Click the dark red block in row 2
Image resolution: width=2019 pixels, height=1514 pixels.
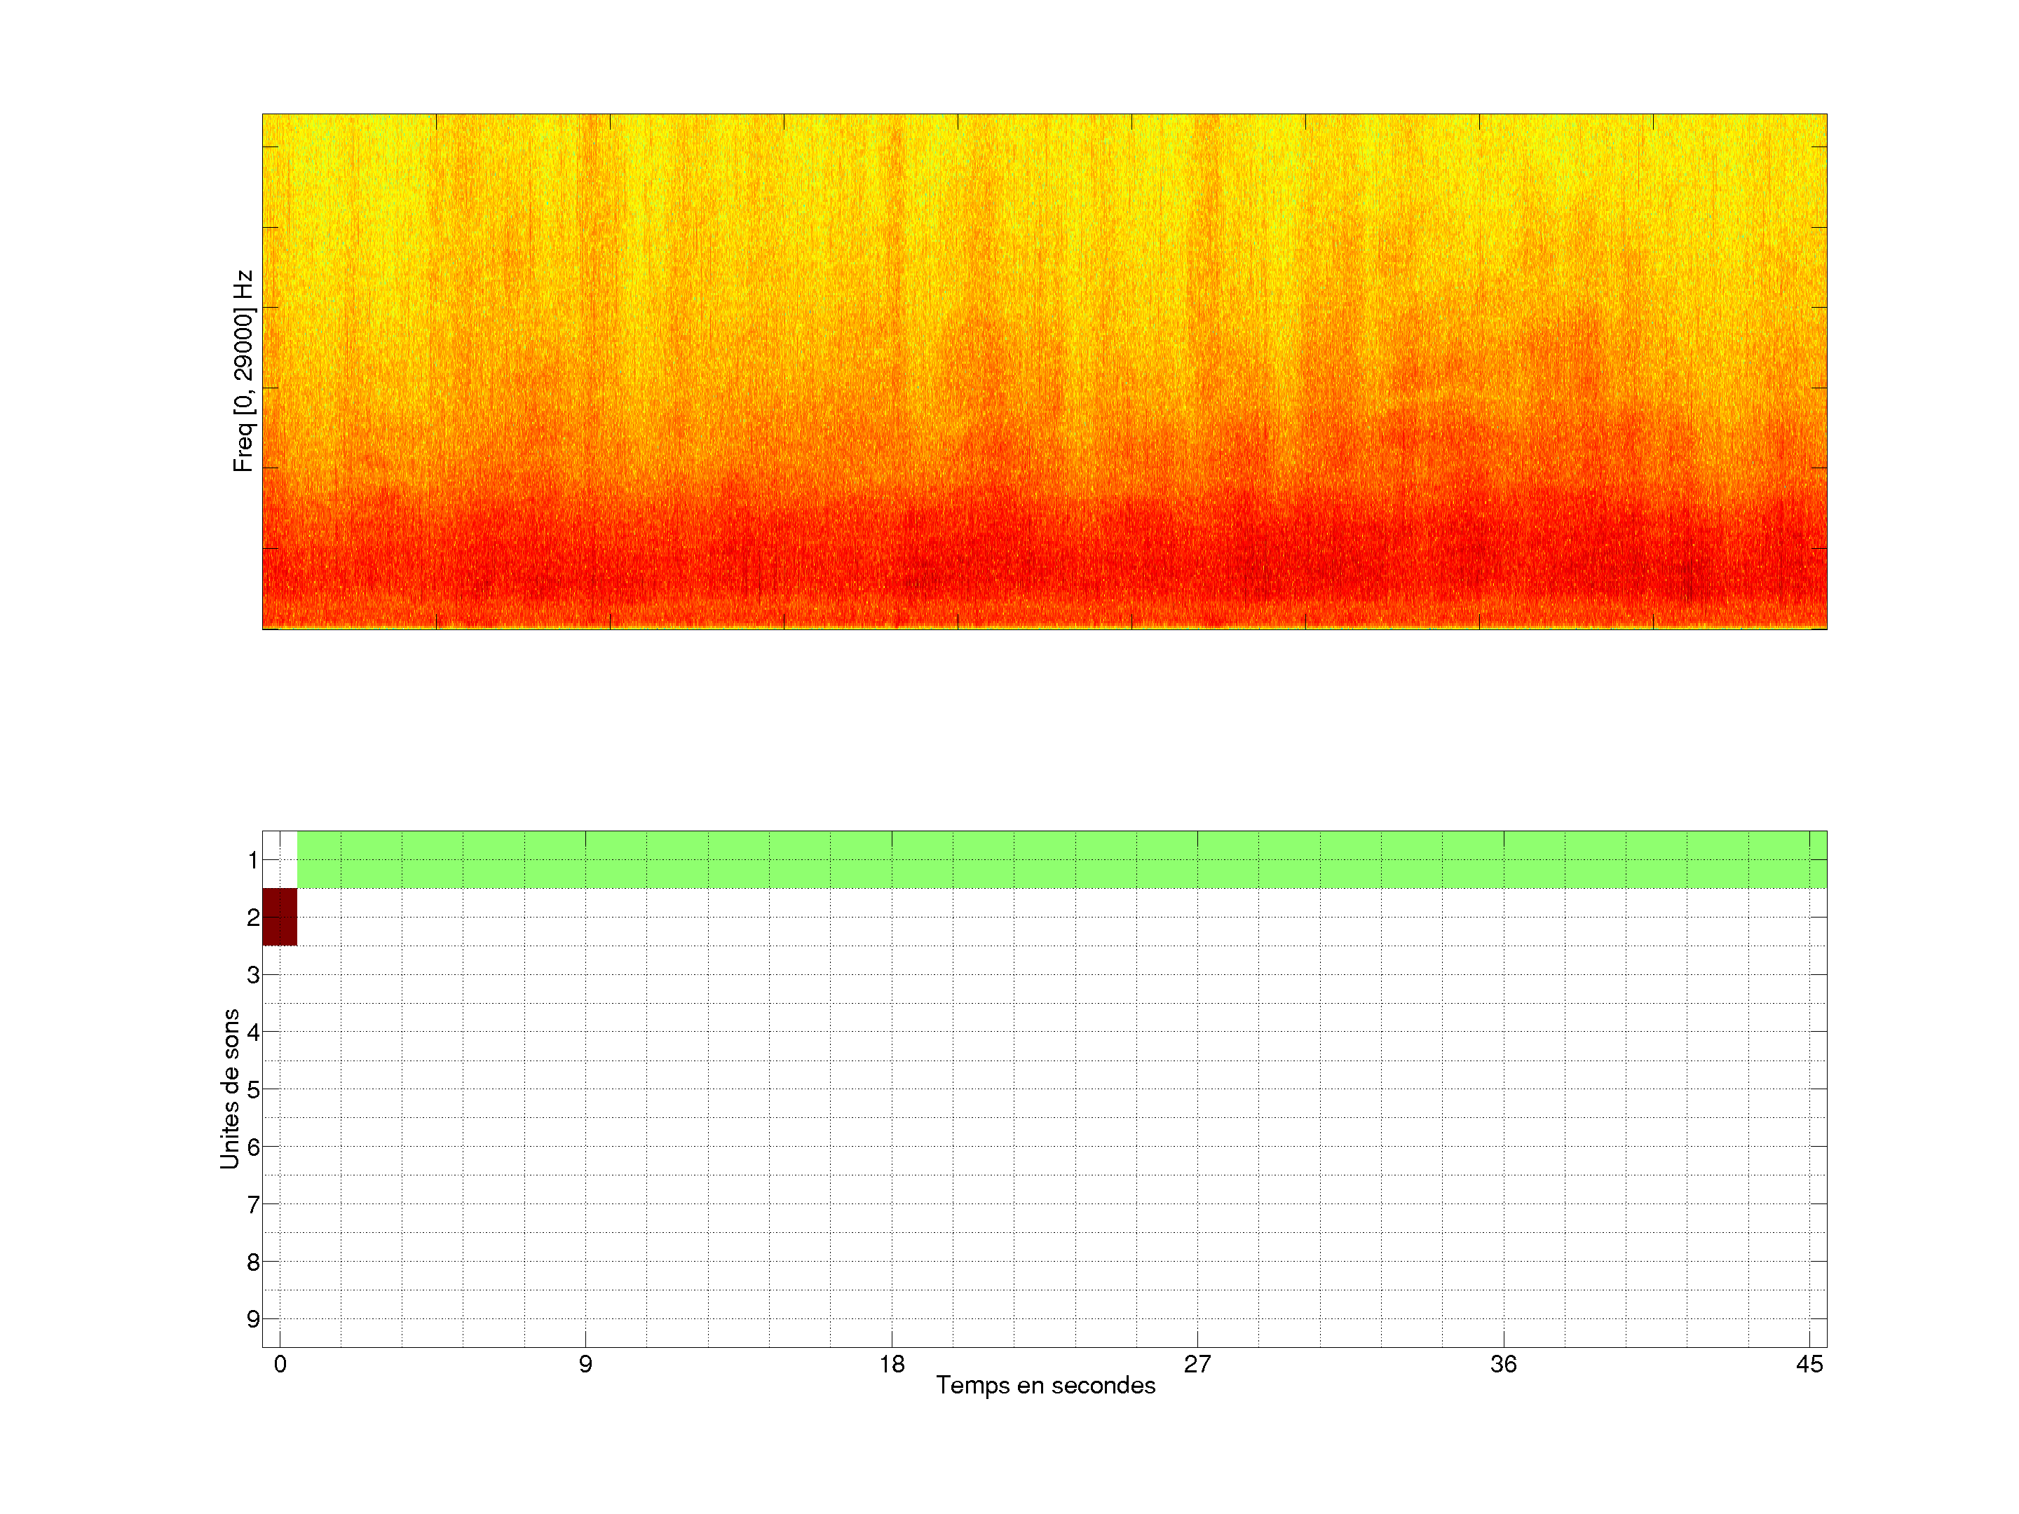(x=279, y=916)
